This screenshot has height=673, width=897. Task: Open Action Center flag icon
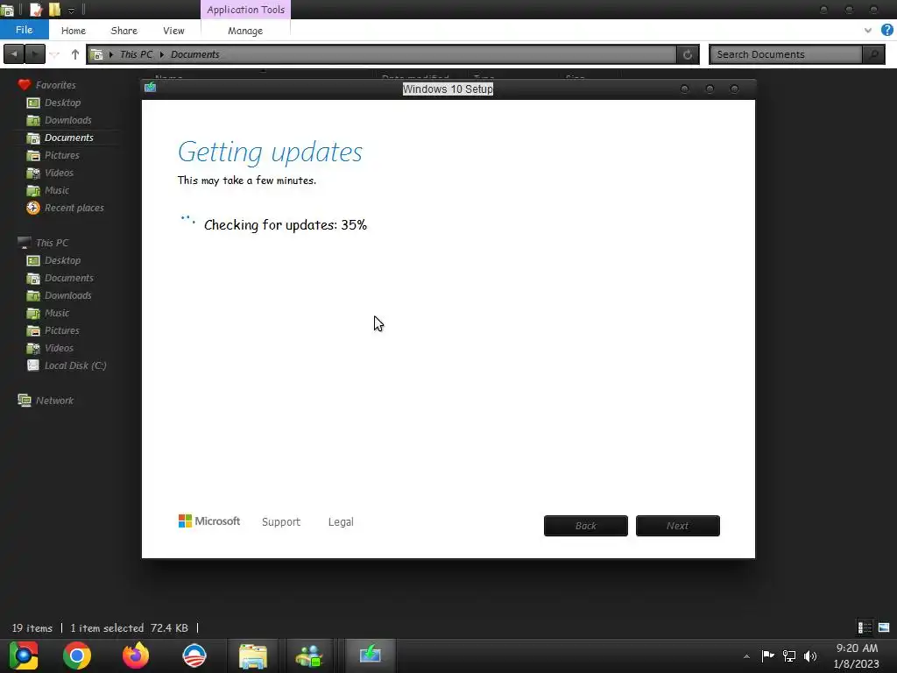click(x=767, y=655)
